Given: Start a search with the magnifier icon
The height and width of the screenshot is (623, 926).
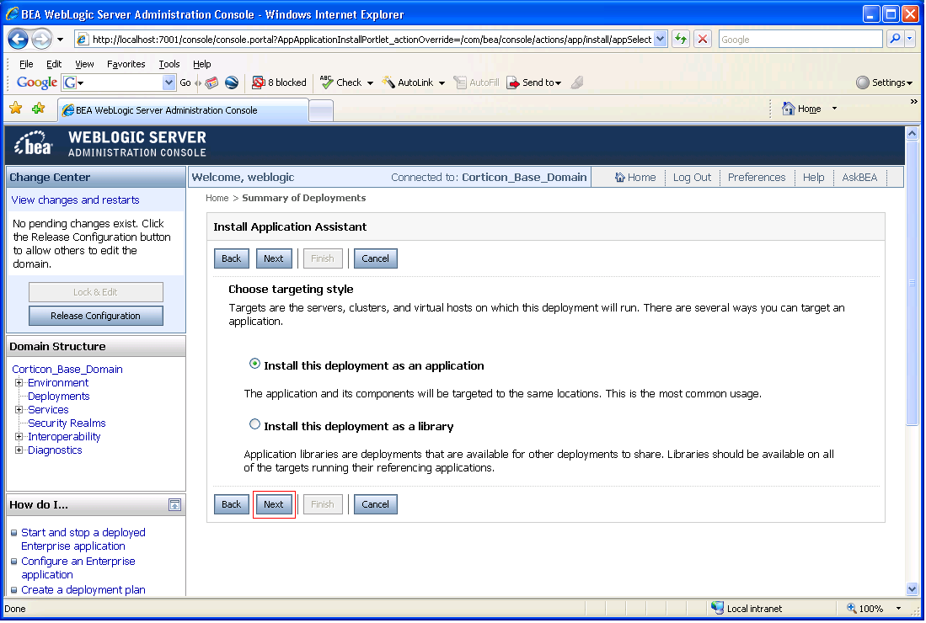Looking at the screenshot, I should [x=896, y=40].
